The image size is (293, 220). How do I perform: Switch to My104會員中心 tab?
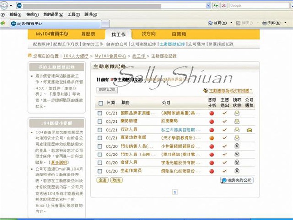pos(52,34)
